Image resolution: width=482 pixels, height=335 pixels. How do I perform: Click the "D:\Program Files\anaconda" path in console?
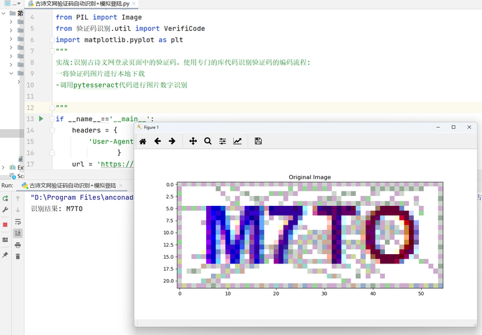[x=82, y=197]
